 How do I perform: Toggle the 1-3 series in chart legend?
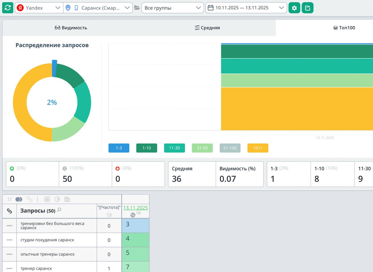click(119, 148)
